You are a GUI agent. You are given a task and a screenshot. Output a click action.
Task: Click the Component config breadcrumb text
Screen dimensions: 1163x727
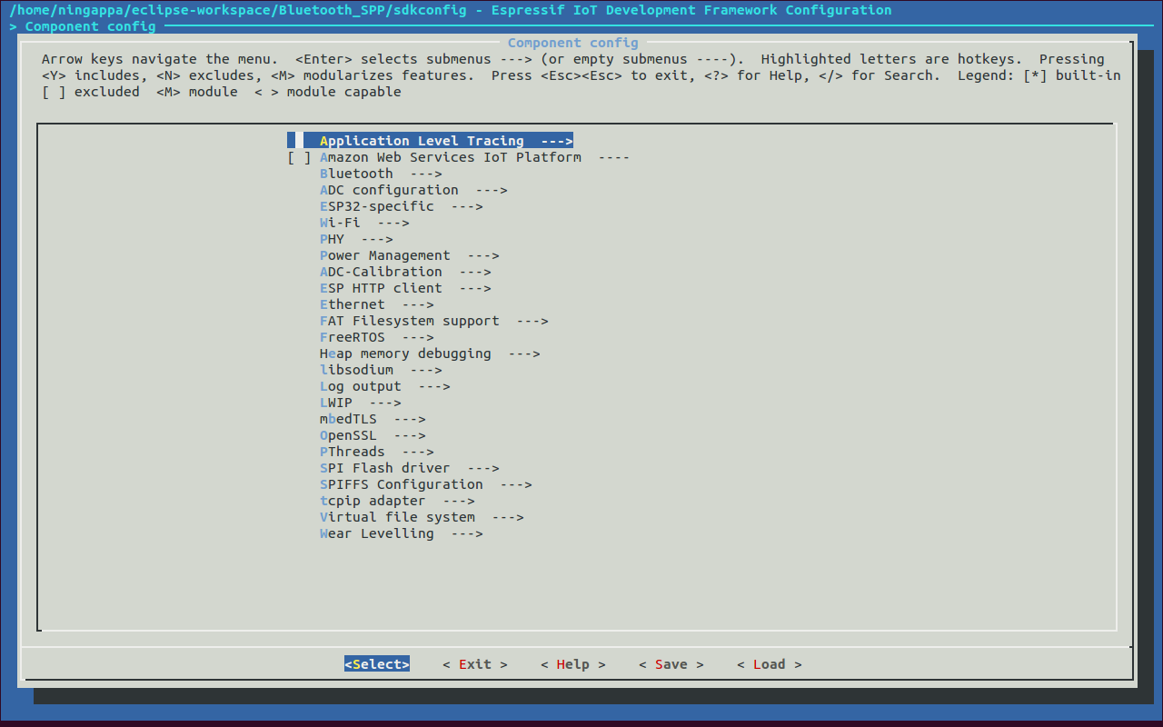point(90,26)
